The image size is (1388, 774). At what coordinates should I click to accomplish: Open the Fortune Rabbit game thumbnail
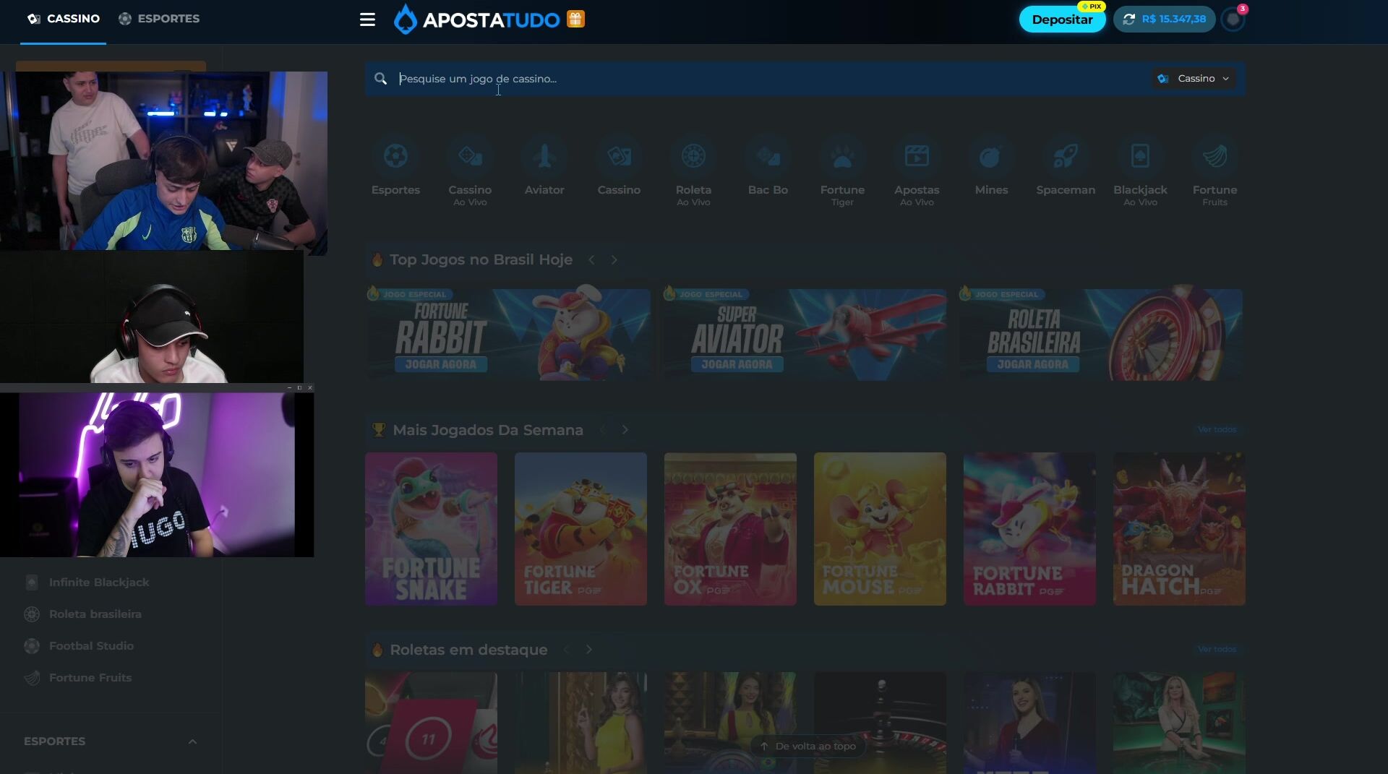pyautogui.click(x=1029, y=529)
